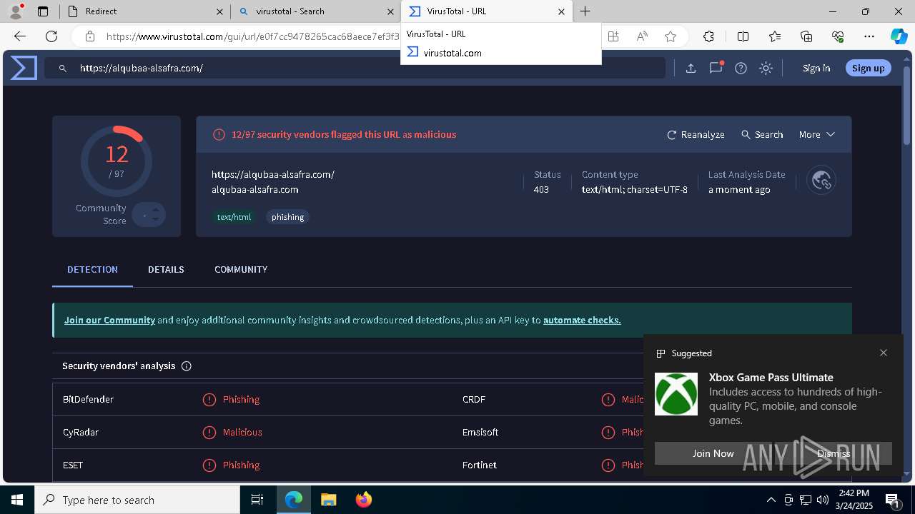Click the ESET phishing alert icon
Image resolution: width=915 pixels, height=514 pixels.
tap(209, 465)
